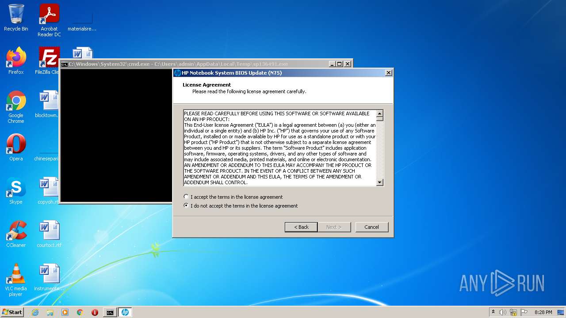This screenshot has height=318, width=566.
Task: Open the FileZilla Client shortcut
Action: click(x=48, y=61)
